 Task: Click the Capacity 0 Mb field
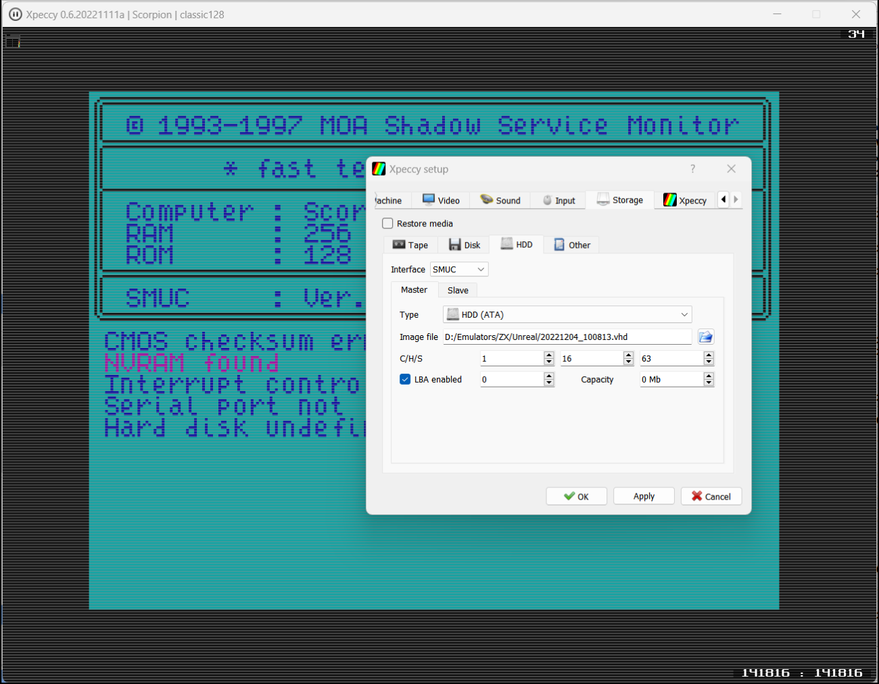(671, 379)
